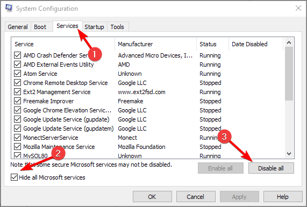Click the Apply button
Viewport: 307px width, 207px height.
[x=239, y=197]
